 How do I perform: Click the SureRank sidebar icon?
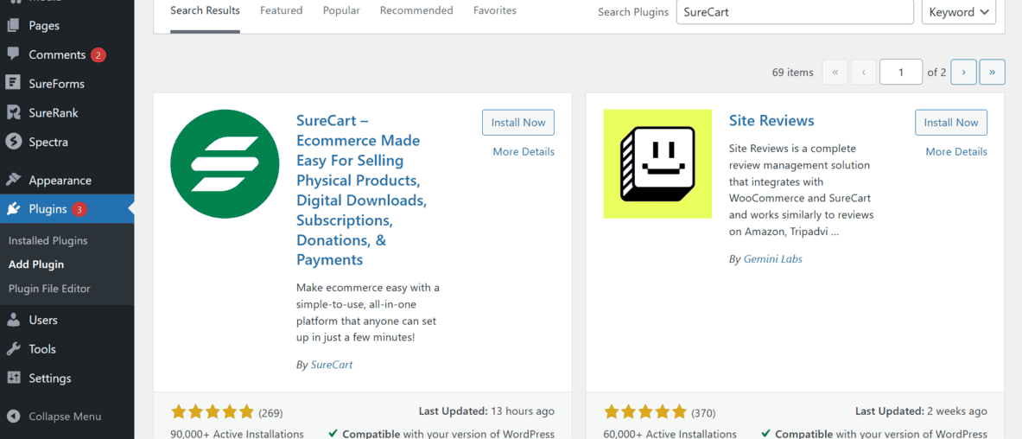tap(13, 113)
